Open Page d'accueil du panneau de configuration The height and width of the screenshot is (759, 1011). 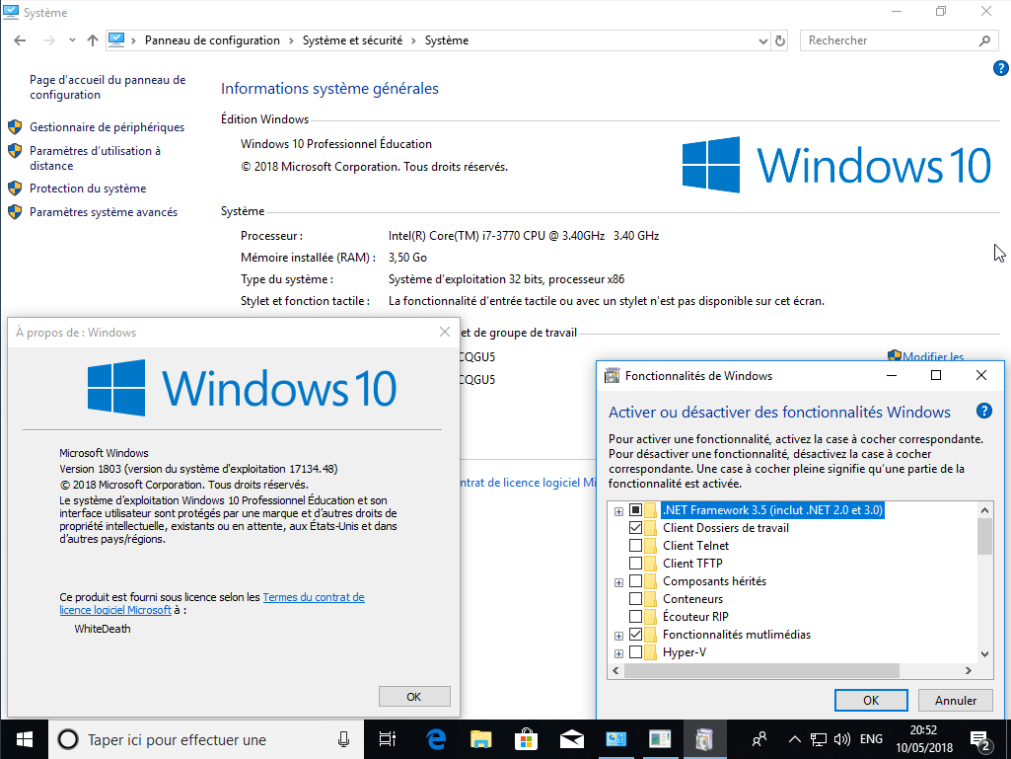tap(108, 87)
